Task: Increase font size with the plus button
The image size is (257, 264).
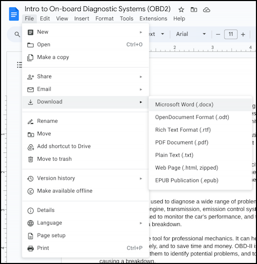Action: coord(243,34)
